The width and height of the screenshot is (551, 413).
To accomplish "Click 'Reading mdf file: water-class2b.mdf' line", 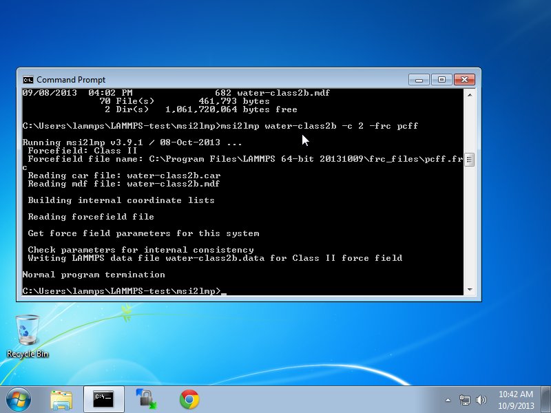I will point(124,184).
